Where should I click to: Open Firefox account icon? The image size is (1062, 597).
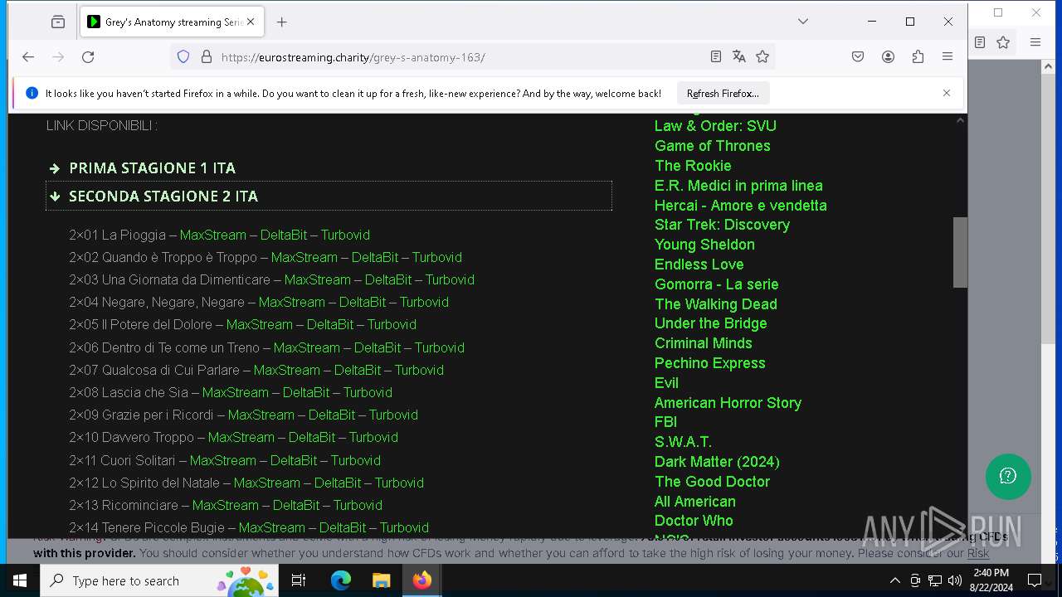(x=888, y=57)
